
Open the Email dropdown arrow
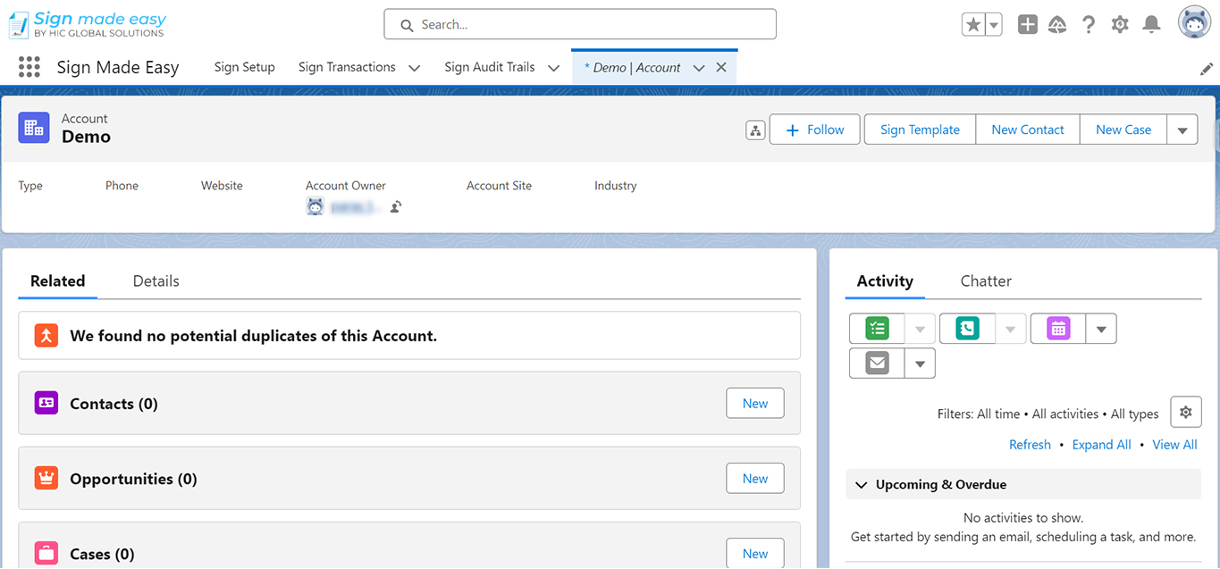921,364
